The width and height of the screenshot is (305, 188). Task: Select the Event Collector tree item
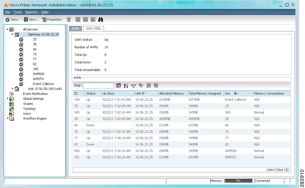point(43,84)
